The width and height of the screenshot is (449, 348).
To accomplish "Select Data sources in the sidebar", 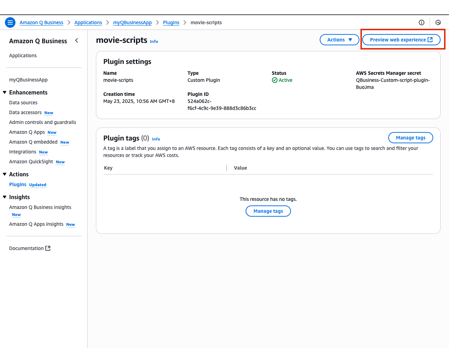I will (x=23, y=103).
